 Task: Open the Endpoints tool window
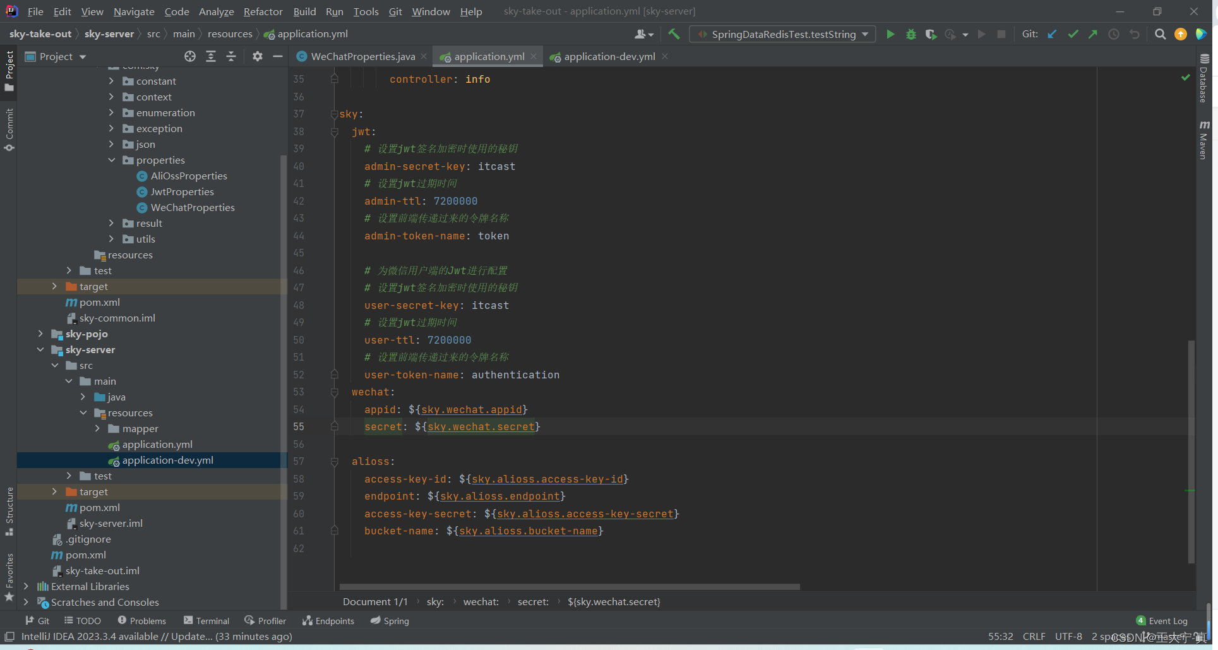[328, 621]
